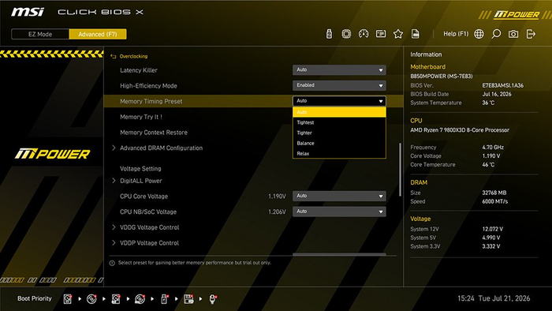Switch to EZ Mode
Viewport: 552px width, 311px height.
pyautogui.click(x=40, y=34)
